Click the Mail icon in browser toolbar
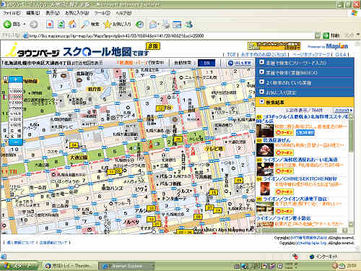The width and height of the screenshot is (361, 271). click(x=152, y=24)
